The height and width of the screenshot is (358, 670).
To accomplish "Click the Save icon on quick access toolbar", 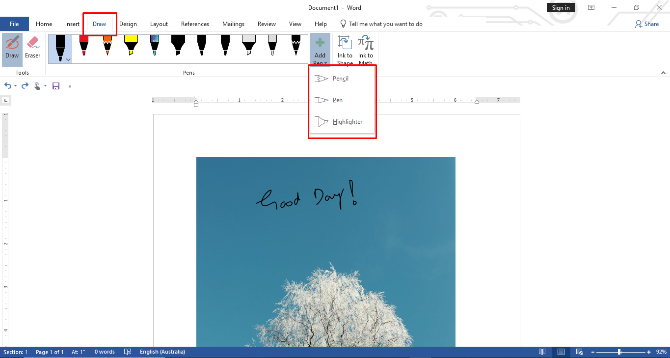I will click(x=55, y=86).
